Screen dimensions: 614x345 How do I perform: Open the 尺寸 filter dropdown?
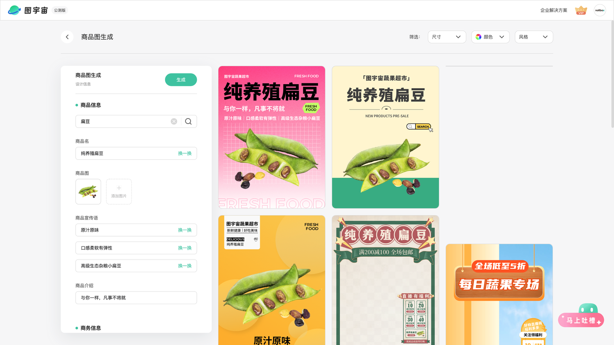pos(447,37)
